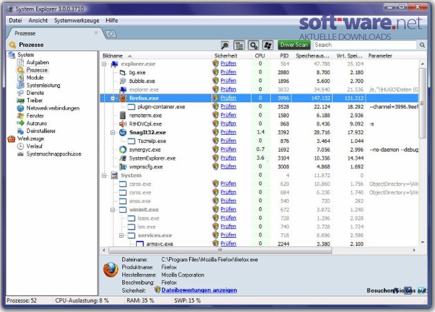Click the SnagIt32.exe process icon

(x=123, y=132)
